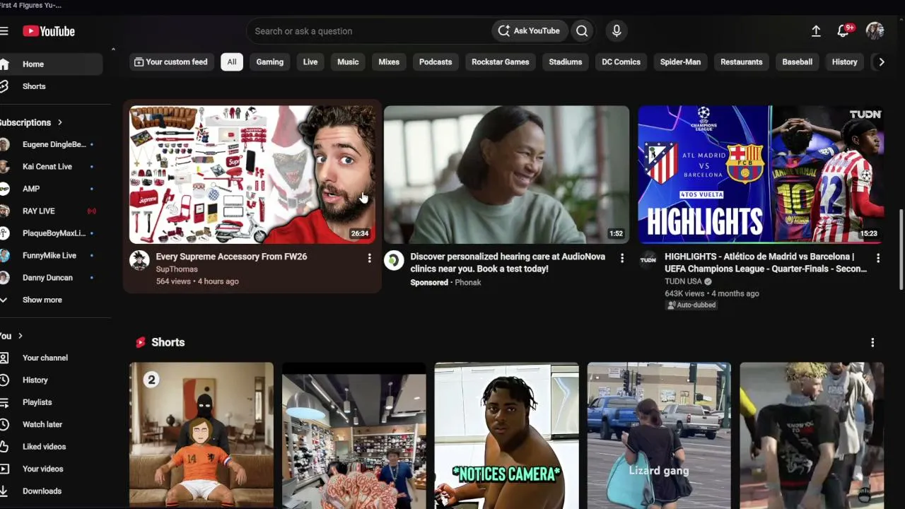Open the NOTICES CAMERA short

coord(506,435)
